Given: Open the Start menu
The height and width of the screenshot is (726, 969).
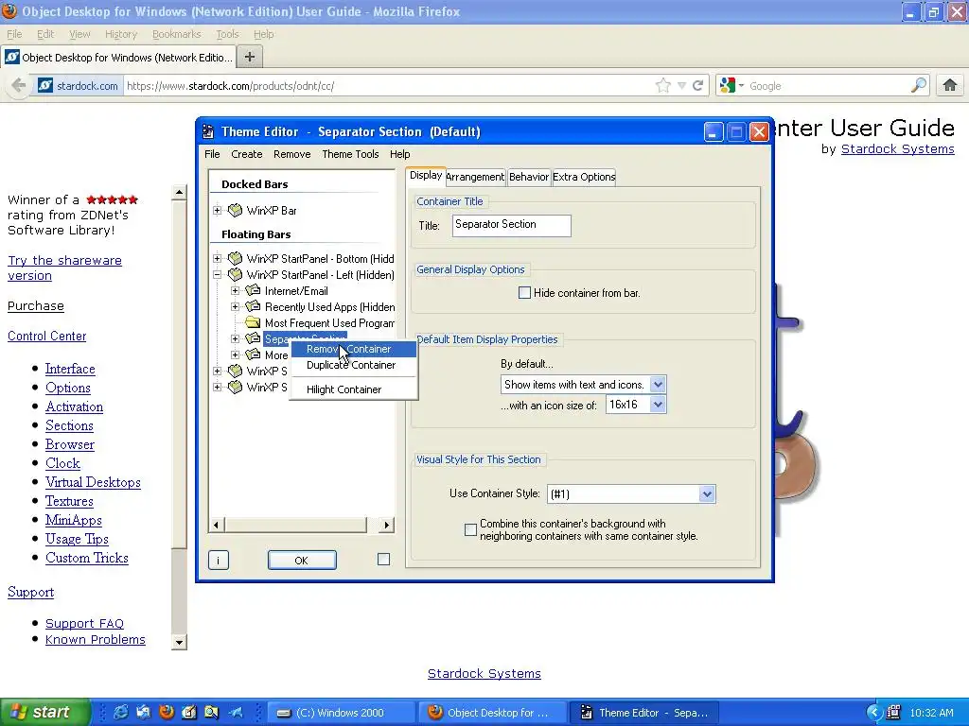Looking at the screenshot, I should pyautogui.click(x=44, y=712).
